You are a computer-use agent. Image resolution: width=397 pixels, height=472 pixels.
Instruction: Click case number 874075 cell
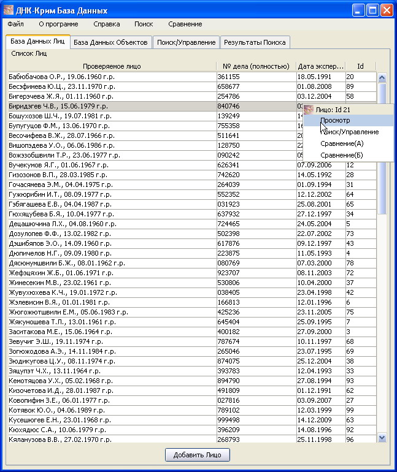click(256, 361)
